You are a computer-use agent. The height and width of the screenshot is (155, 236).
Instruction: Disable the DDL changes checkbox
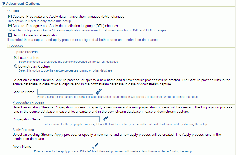10,26
